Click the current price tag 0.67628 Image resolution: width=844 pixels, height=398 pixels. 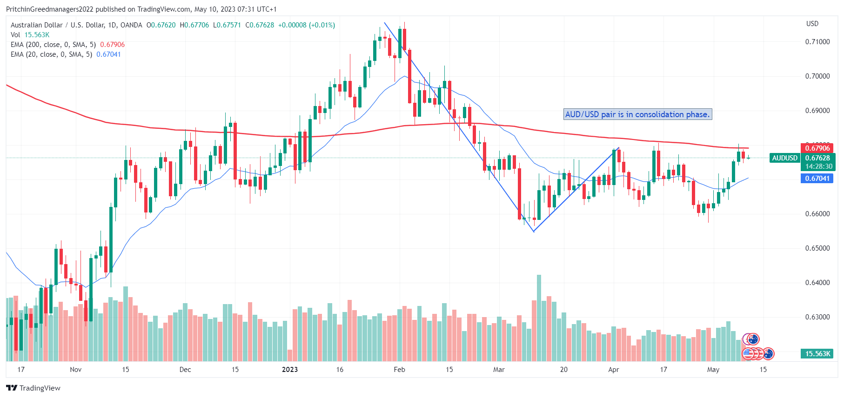click(818, 158)
